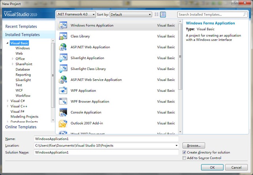Select the WPF Browser Application name
The height and width of the screenshot is (175, 253).
tap(90, 101)
